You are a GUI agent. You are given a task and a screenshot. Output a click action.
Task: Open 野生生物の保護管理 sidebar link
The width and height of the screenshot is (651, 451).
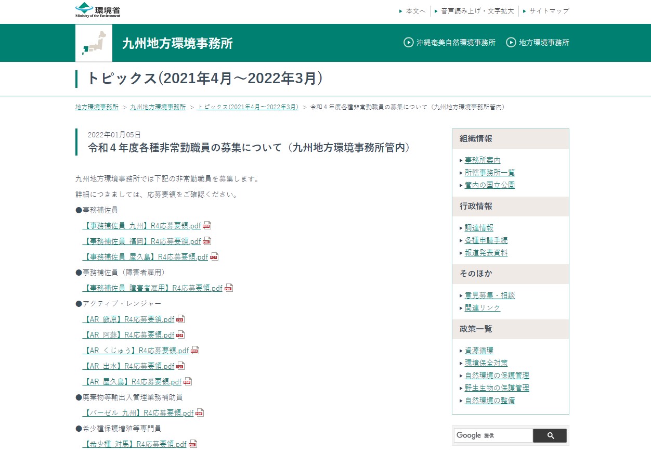[x=497, y=388]
